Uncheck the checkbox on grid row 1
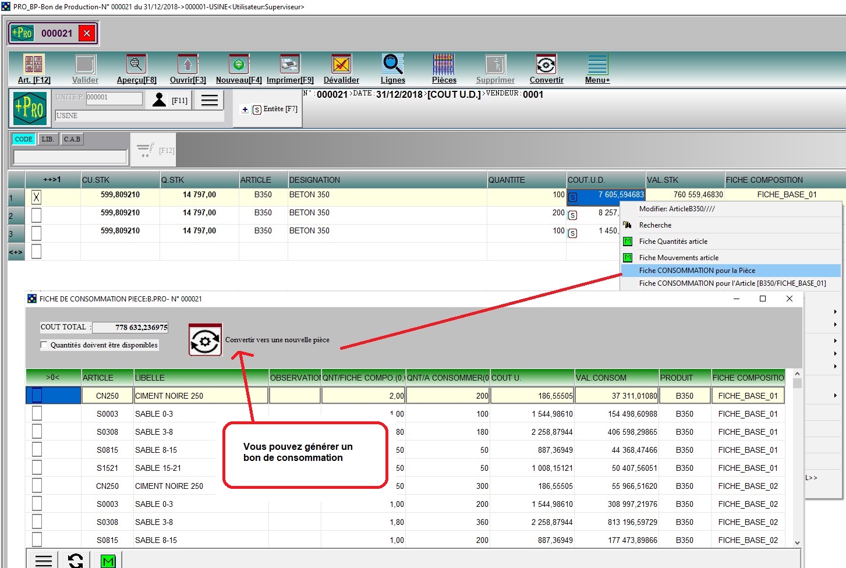Image resolution: width=846 pixels, height=568 pixels. [36, 197]
